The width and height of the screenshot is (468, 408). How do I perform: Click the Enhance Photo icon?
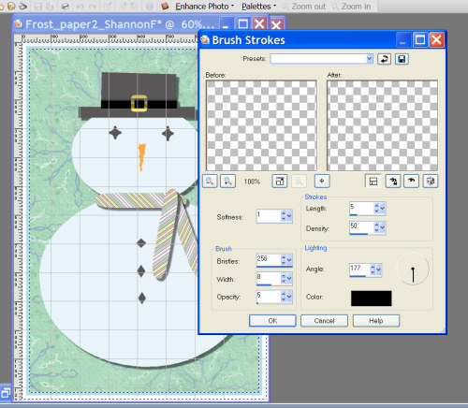click(x=165, y=6)
